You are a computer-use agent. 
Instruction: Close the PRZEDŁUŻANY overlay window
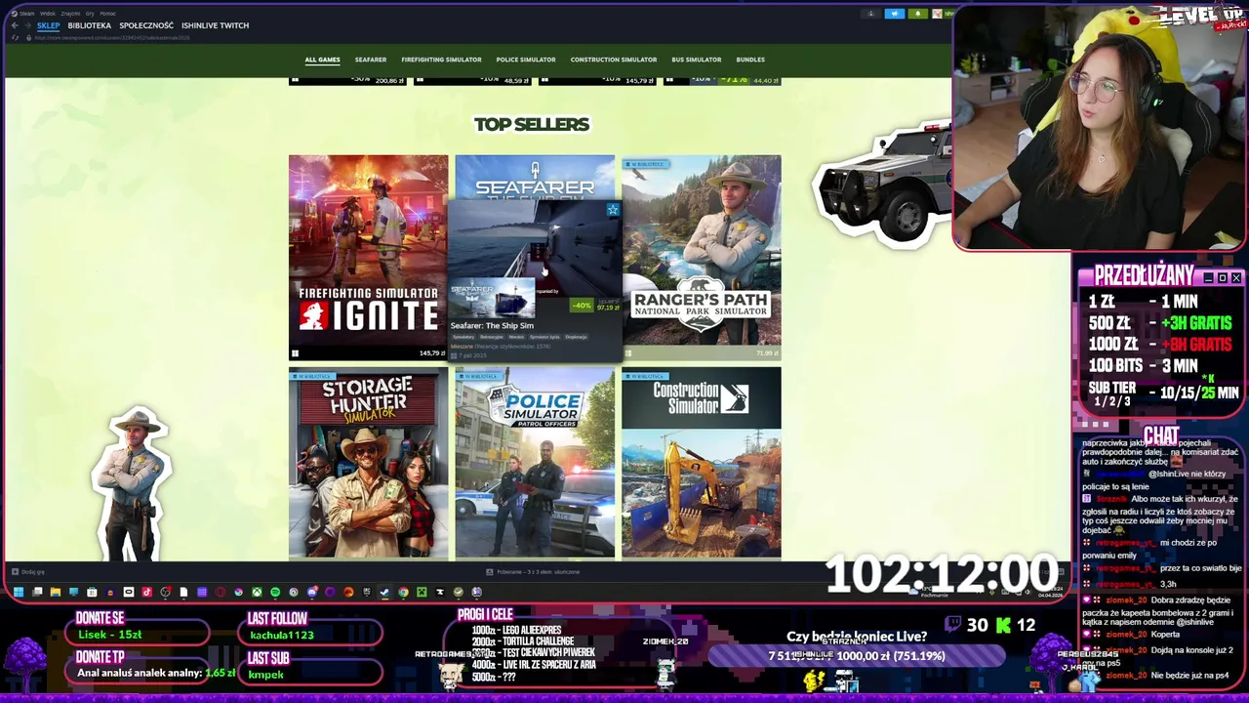click(1236, 278)
